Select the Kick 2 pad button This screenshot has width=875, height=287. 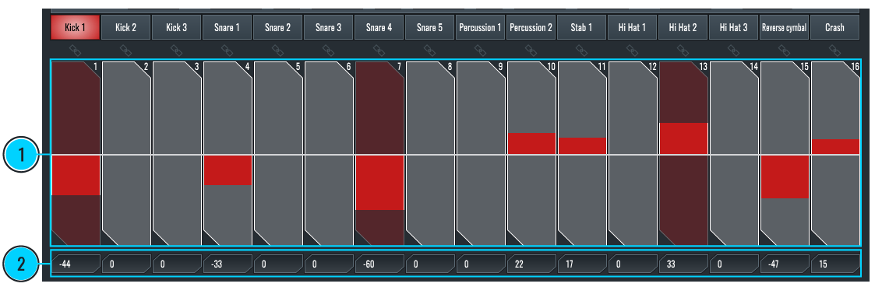126,27
